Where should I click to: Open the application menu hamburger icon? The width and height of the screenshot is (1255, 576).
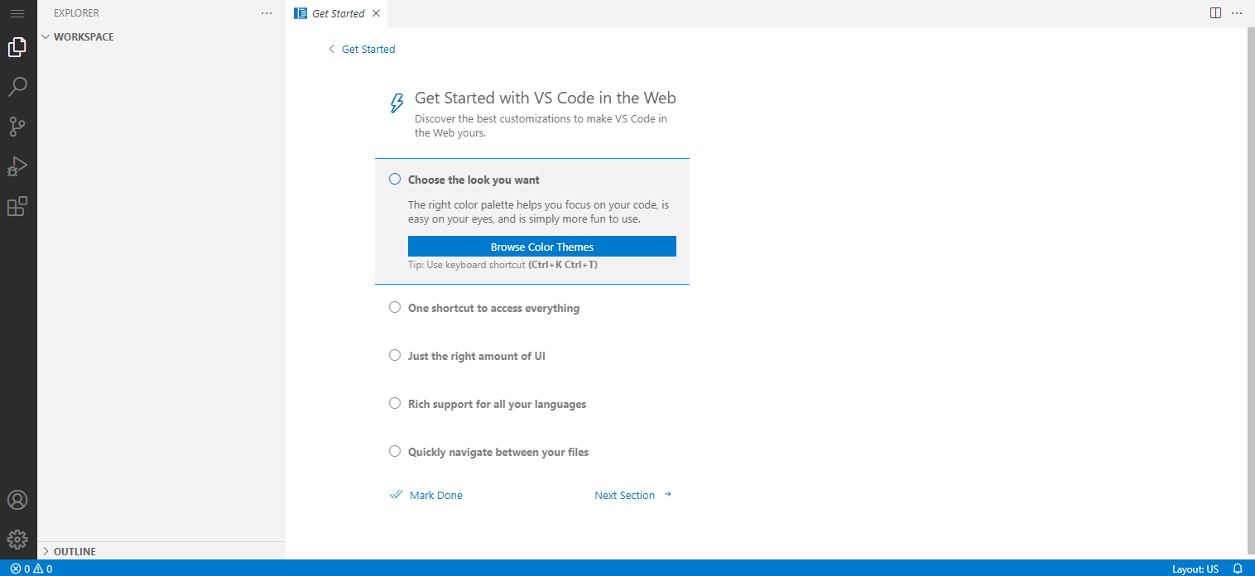pos(17,13)
